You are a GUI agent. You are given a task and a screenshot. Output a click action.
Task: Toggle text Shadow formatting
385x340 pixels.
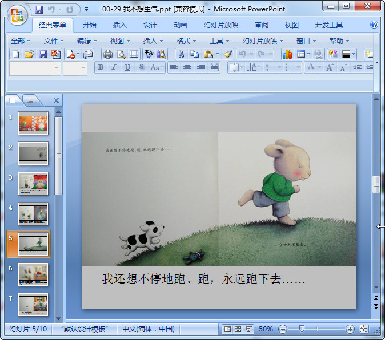click(x=141, y=67)
